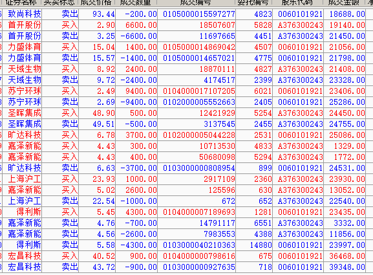Select order number 6021
Screen dimensions: 373x275
(x=263, y=91)
